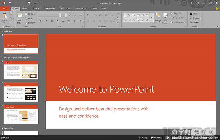This screenshot has width=220, height=140.
Task: Collapse the ribbon with the chevron arrow
Action: 217,26
